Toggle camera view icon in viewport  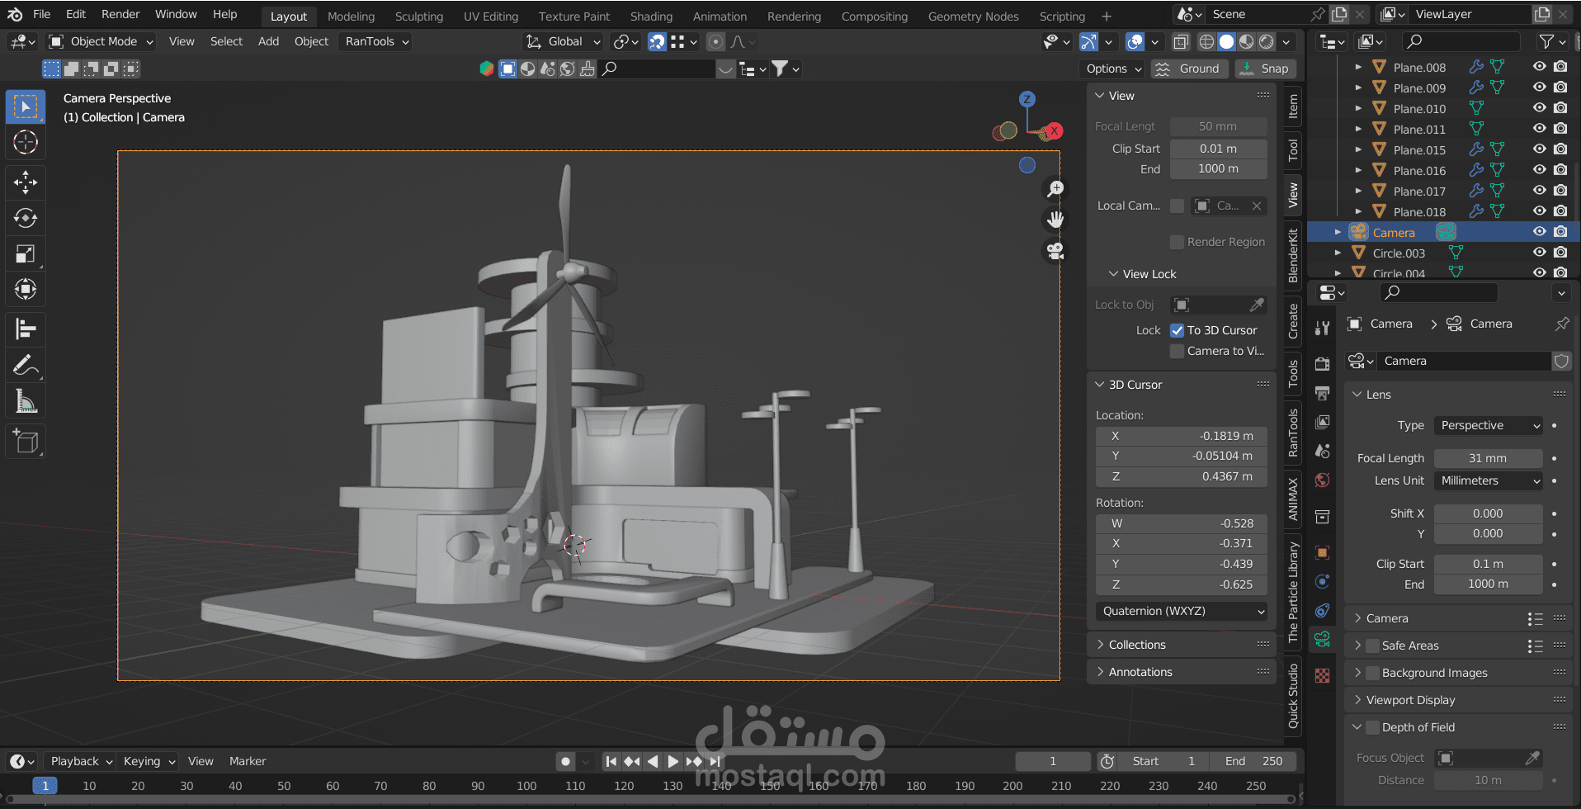pos(1055,251)
